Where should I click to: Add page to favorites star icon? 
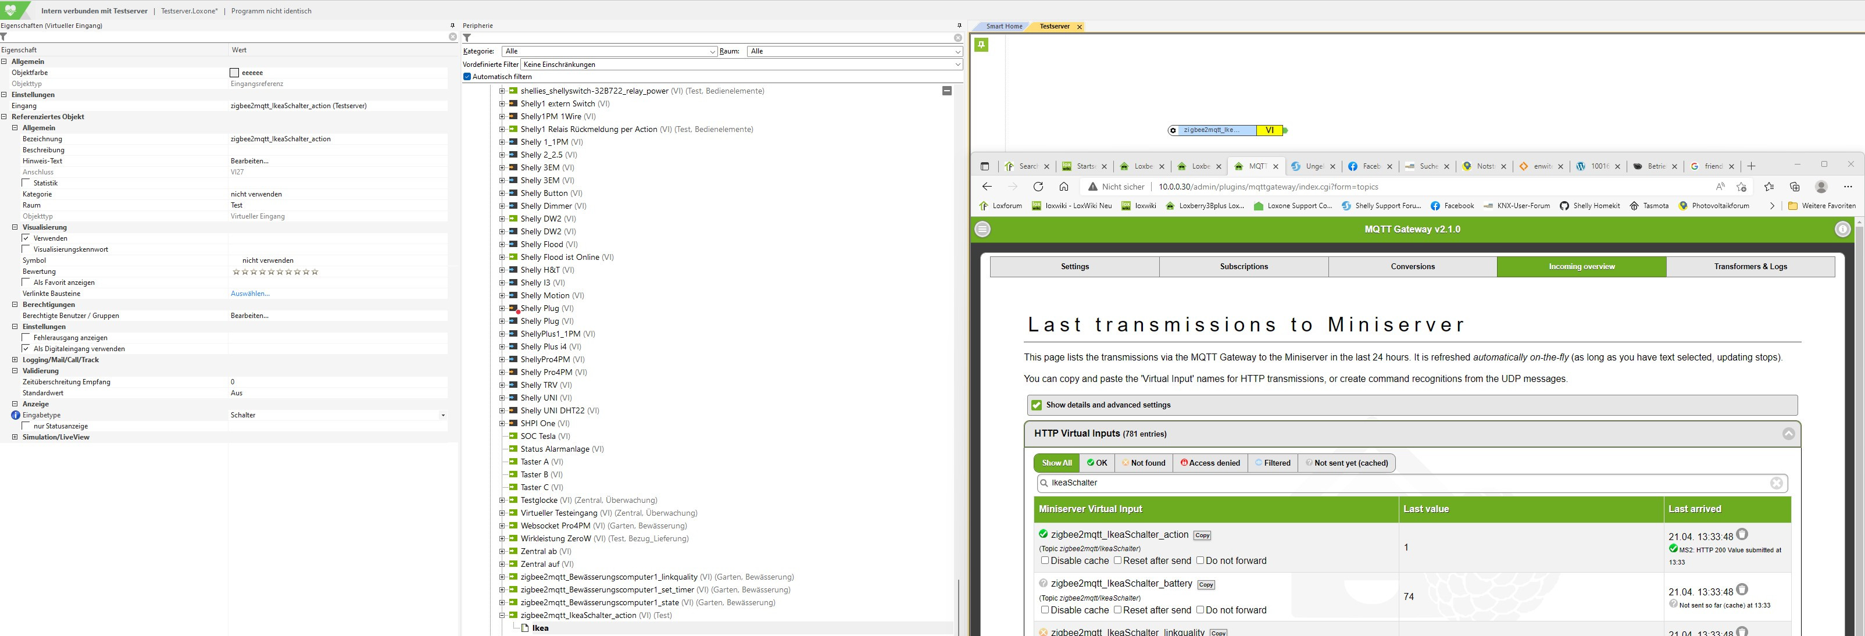[x=1741, y=186]
